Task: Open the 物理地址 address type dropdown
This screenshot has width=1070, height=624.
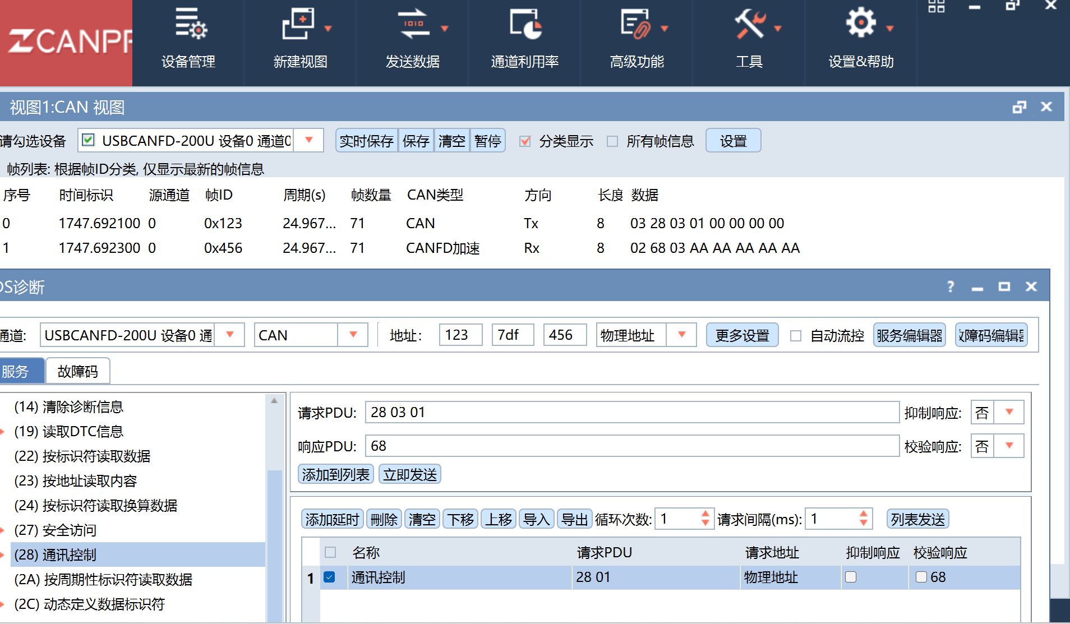Action: (681, 335)
